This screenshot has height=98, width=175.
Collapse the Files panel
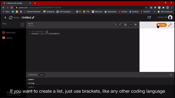coord(22,24)
